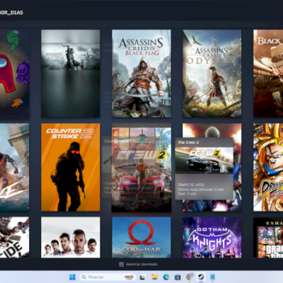The height and width of the screenshot is (283, 283).
Task: Launch Microsoft Edge from the taskbar
Action: [166, 277]
